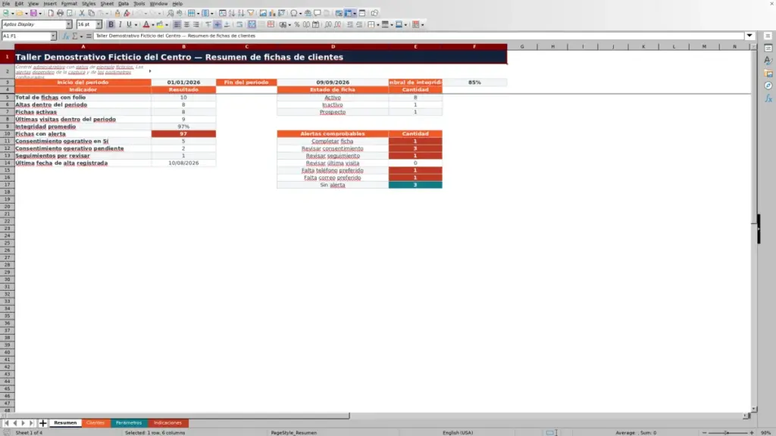
Task: Switch to the Clientes sheet tab
Action: click(95, 423)
